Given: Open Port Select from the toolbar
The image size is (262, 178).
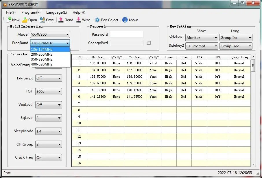Looking at the screenshot, I should (x=97, y=20).
